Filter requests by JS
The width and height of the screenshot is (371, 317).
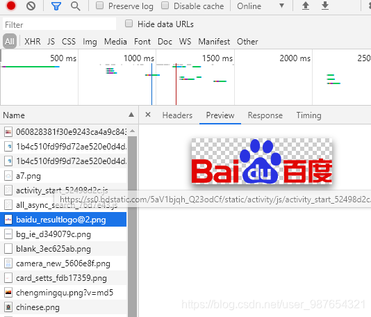[x=51, y=42]
